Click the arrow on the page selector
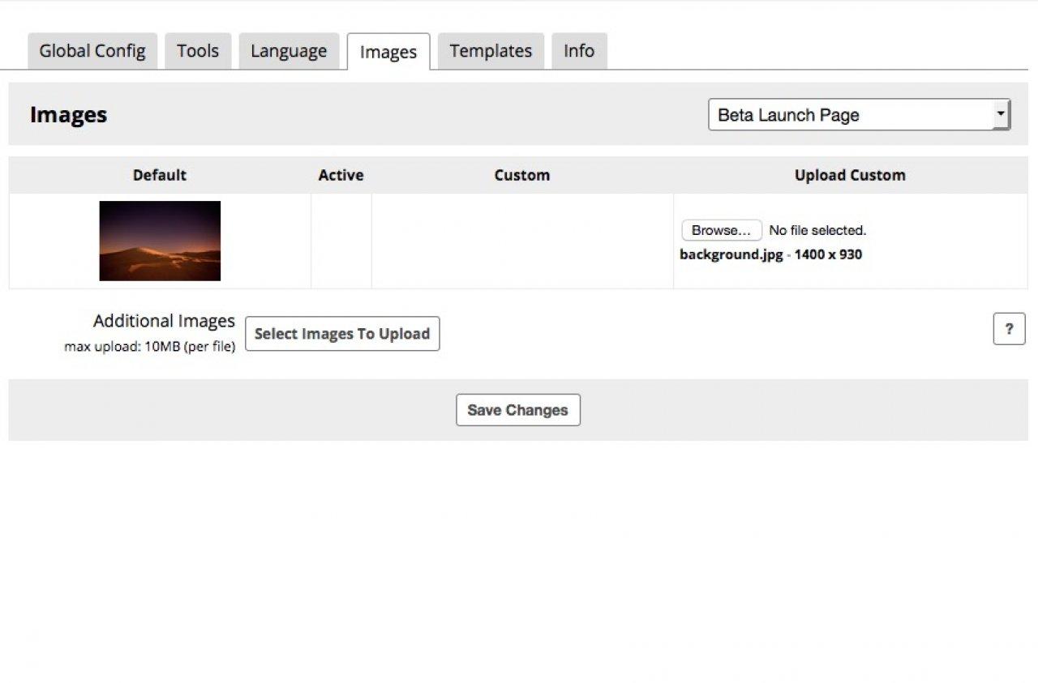The width and height of the screenshot is (1038, 683). 1002,115
